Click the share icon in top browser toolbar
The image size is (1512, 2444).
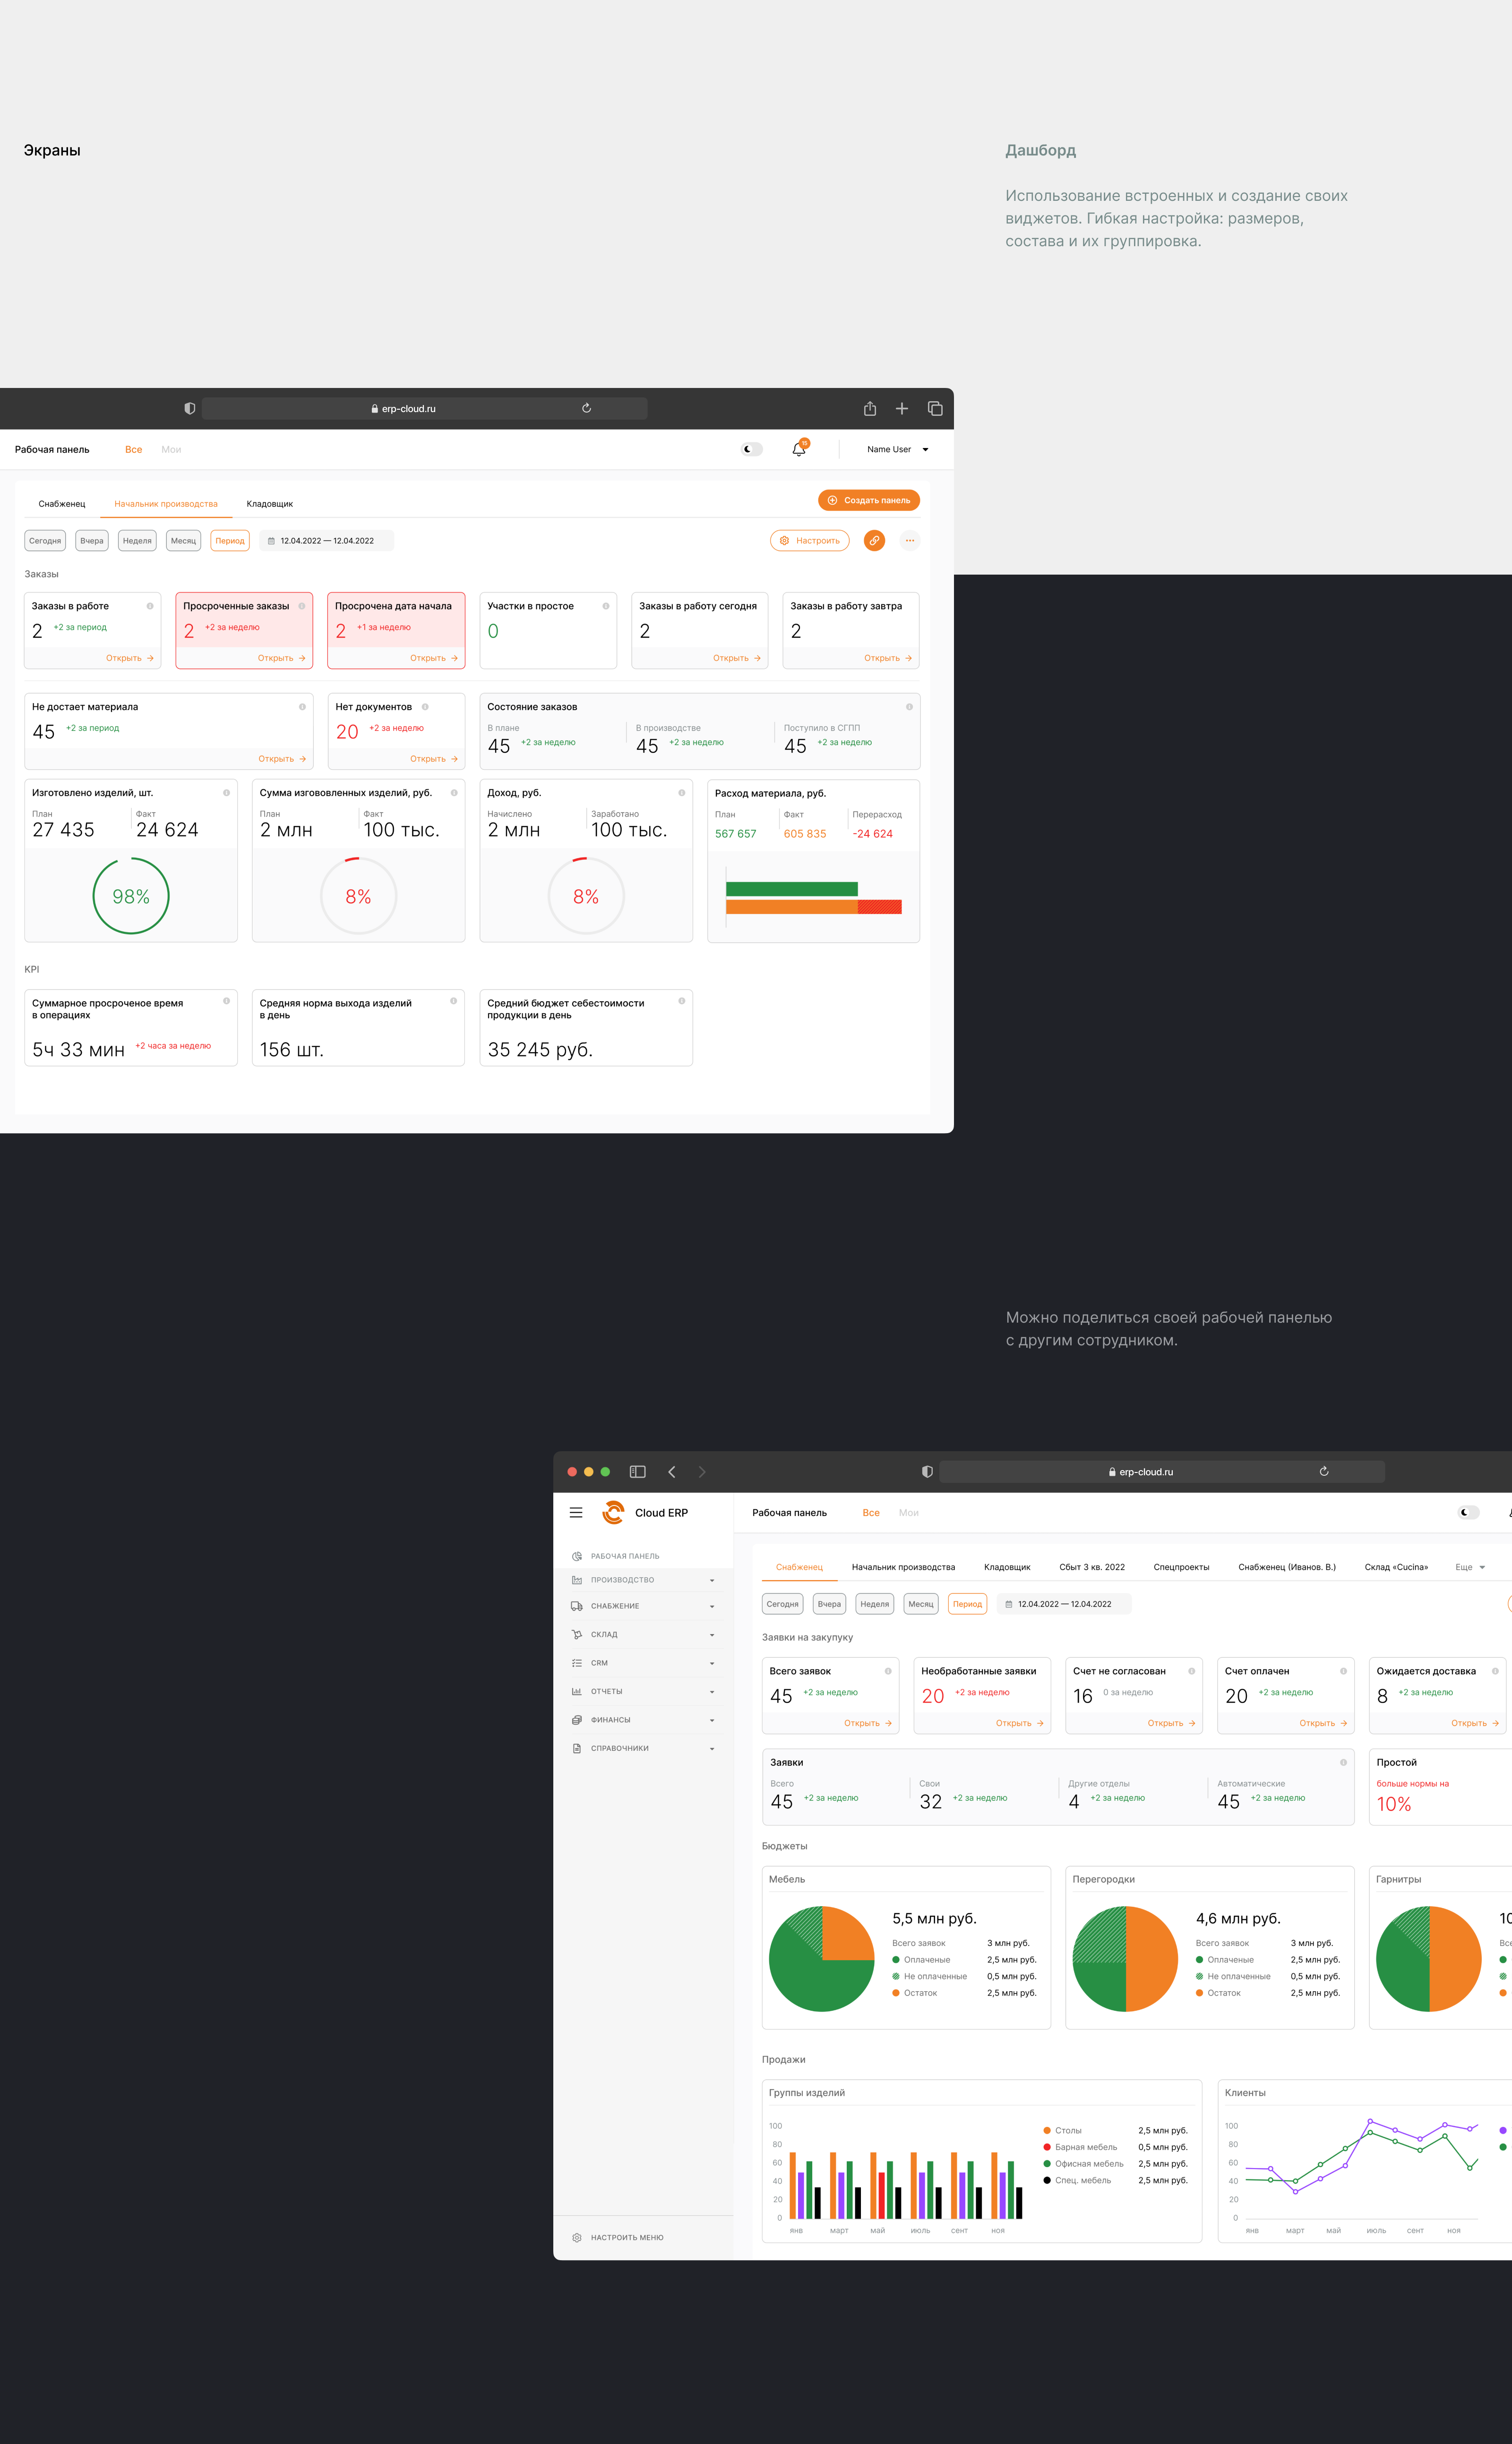[x=870, y=409]
